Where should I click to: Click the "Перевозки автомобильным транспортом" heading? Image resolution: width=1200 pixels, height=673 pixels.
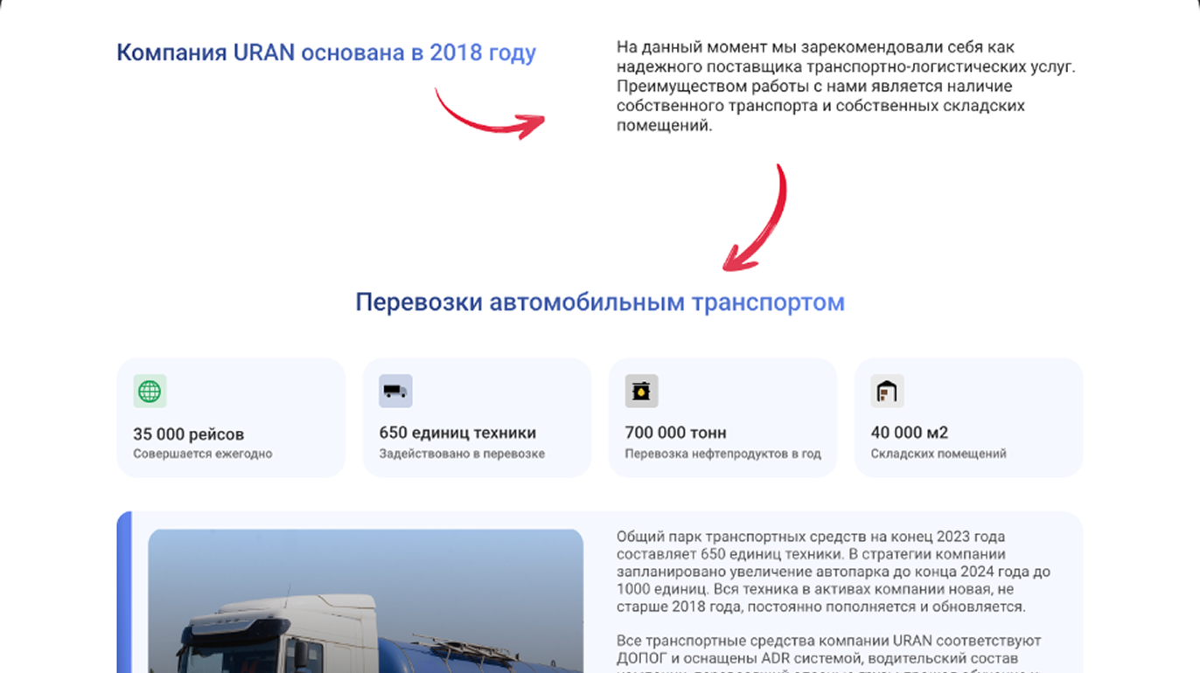click(x=600, y=302)
